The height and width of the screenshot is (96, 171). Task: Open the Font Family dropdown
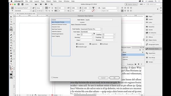(102, 29)
